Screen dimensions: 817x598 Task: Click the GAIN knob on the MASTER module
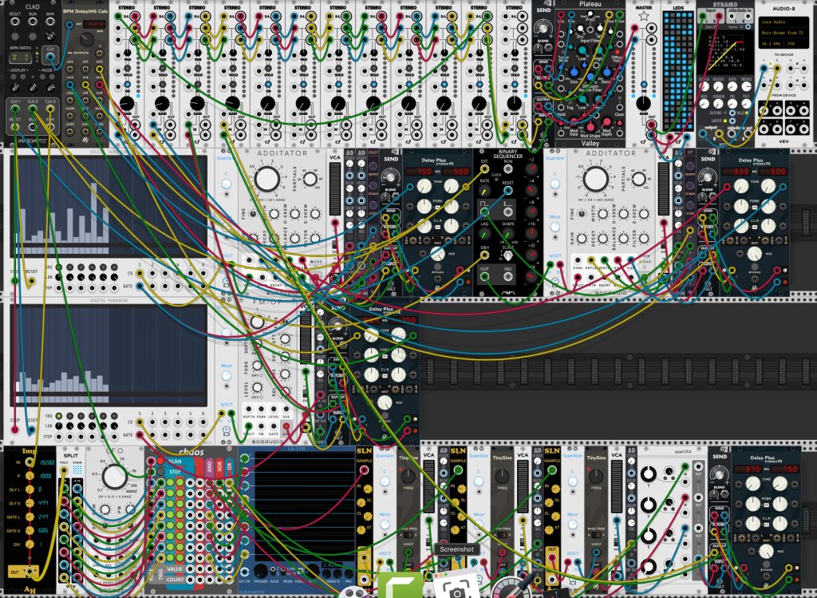tap(644, 103)
